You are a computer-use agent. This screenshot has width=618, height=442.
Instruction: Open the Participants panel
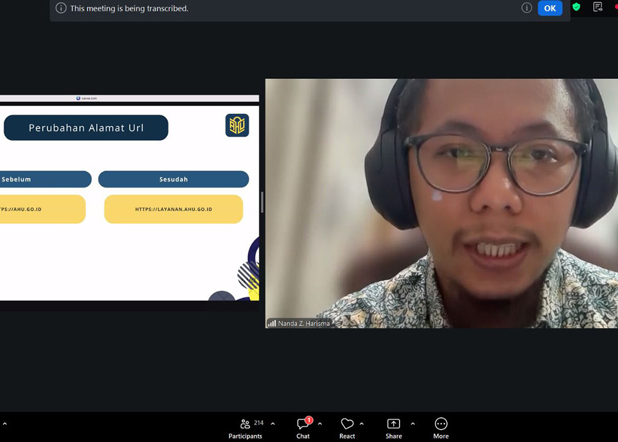point(245,428)
